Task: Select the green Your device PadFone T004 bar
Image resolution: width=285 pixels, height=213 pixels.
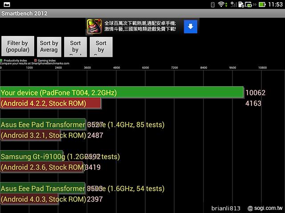Action: point(122,92)
